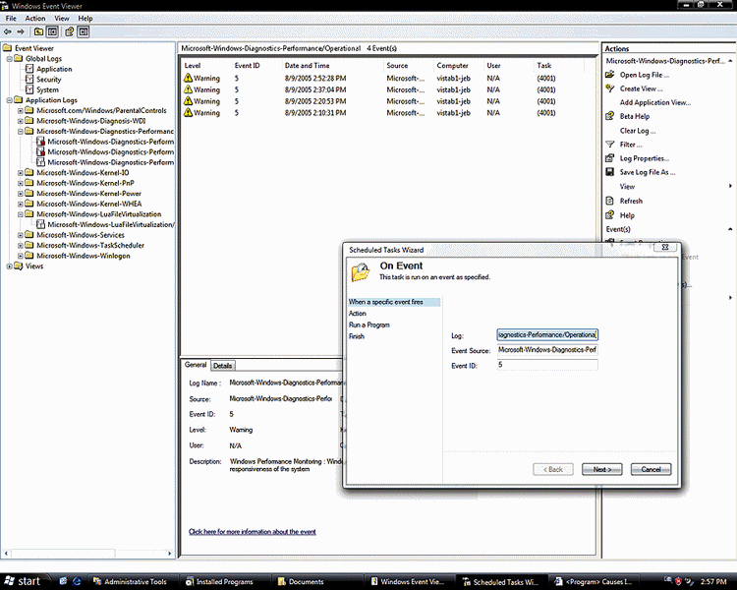Select Microsoft-Windows-TaskScheduler tree item
The width and height of the screenshot is (737, 590).
[90, 245]
